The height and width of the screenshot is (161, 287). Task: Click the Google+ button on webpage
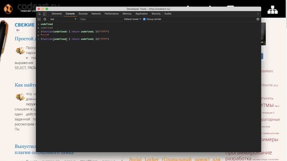18,30
